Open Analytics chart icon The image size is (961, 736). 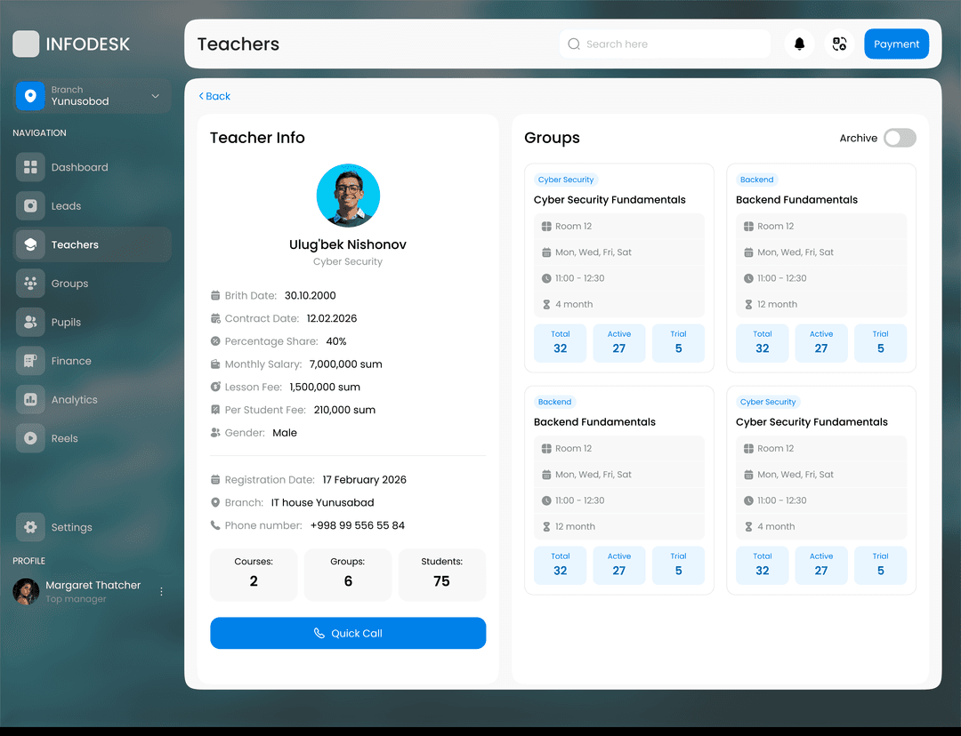coord(30,399)
